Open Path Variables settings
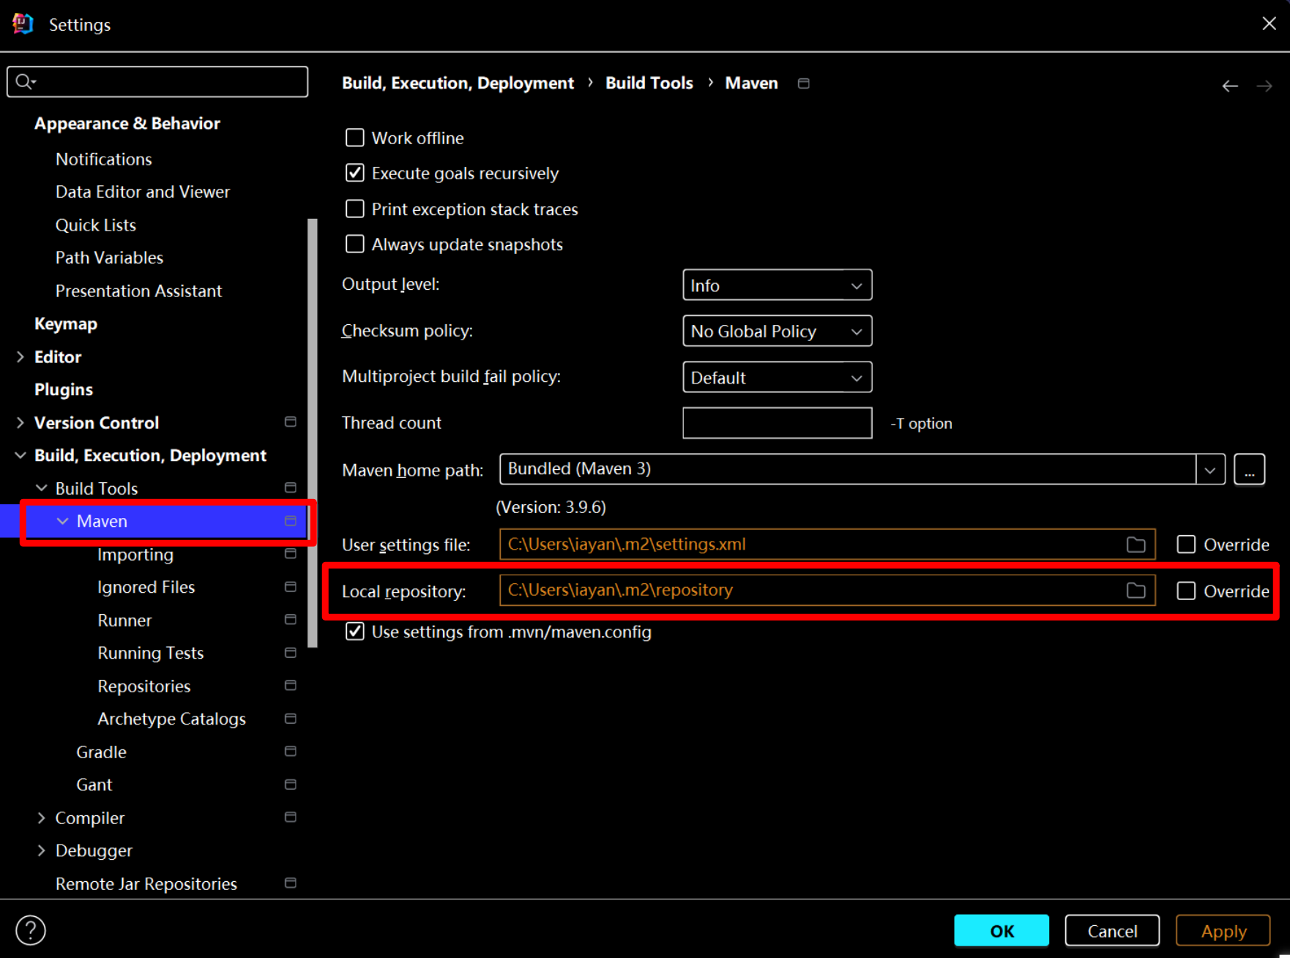 click(109, 258)
